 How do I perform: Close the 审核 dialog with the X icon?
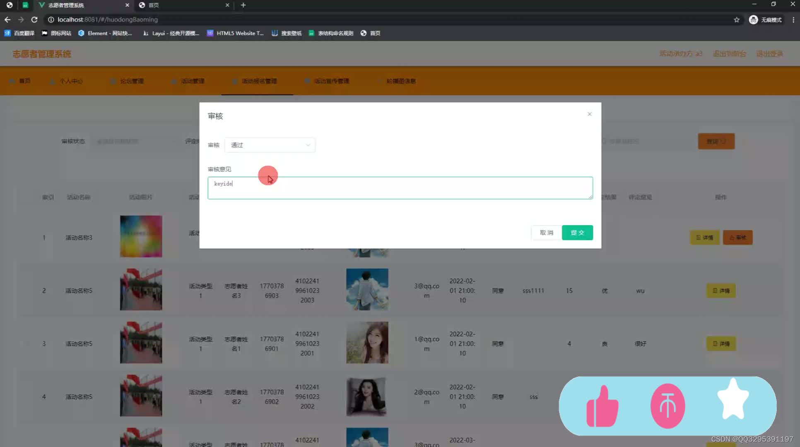point(590,114)
